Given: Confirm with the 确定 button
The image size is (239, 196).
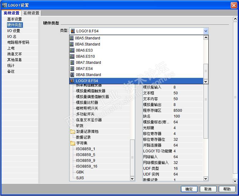Looking at the screenshot, I should [189, 189].
